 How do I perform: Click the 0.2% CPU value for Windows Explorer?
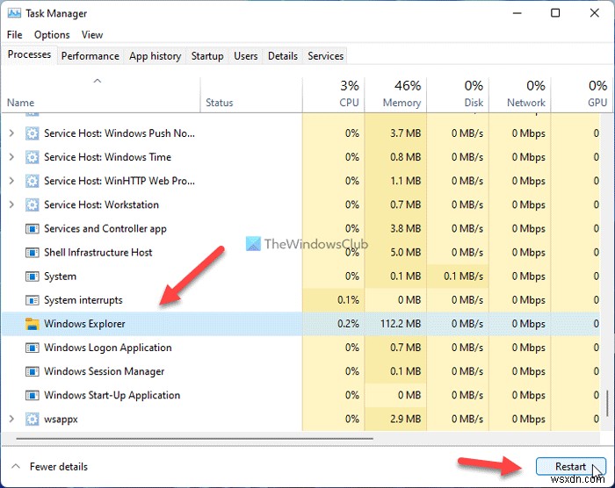pyautogui.click(x=348, y=324)
